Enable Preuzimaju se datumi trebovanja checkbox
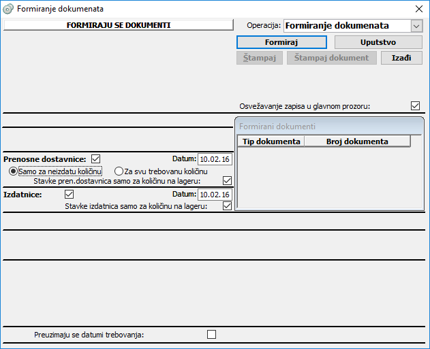Screen dimensions: 430x349 [211, 334]
